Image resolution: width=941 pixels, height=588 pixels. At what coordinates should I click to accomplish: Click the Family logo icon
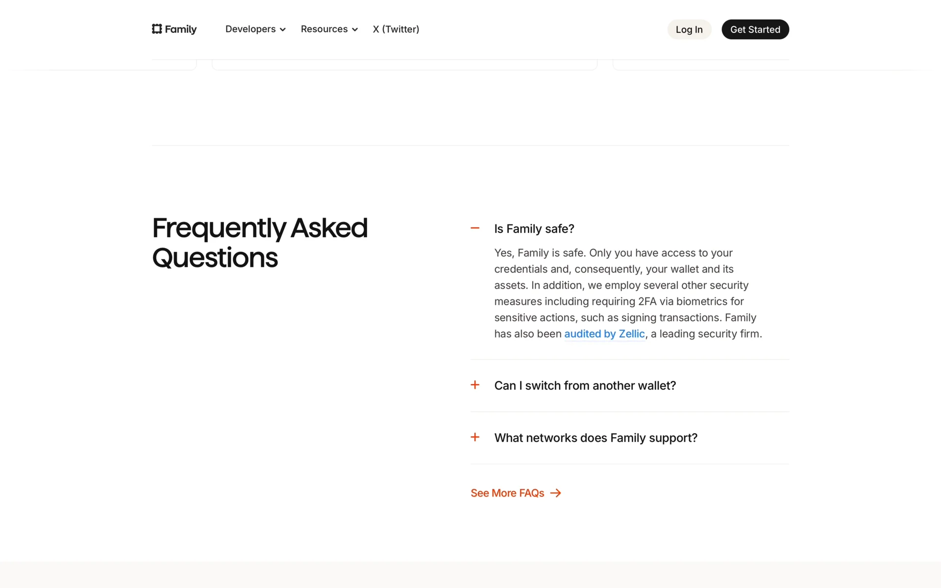point(157,29)
